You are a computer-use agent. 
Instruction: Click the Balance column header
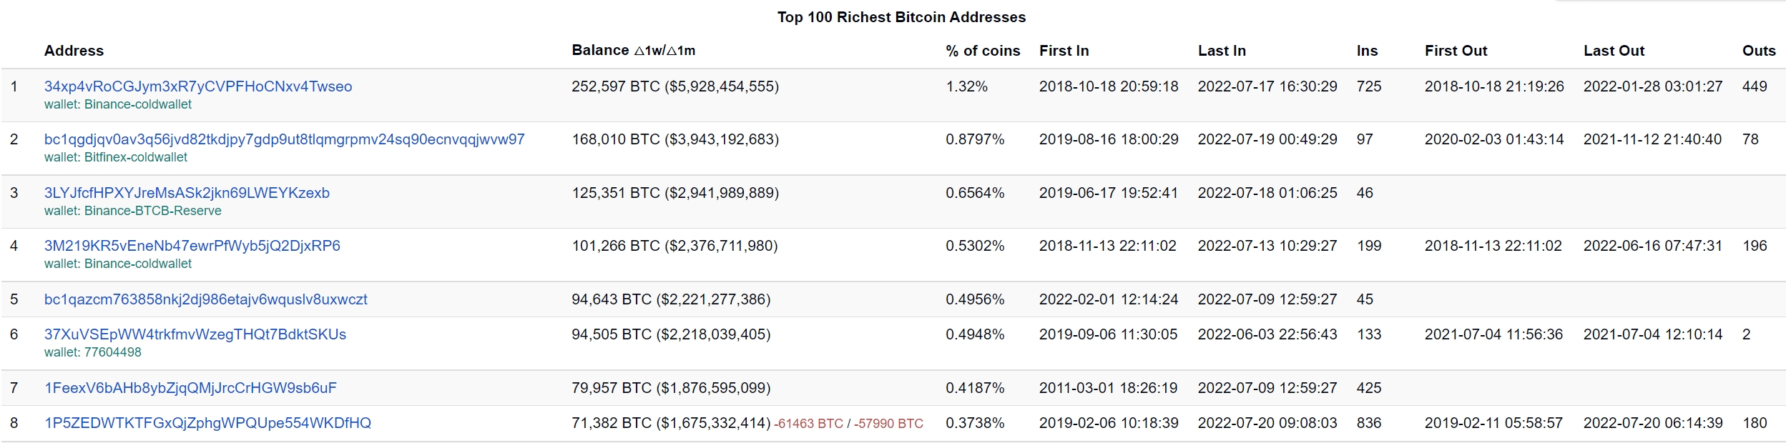point(600,51)
